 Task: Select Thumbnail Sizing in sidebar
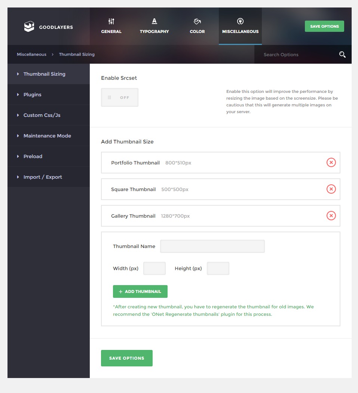point(49,74)
